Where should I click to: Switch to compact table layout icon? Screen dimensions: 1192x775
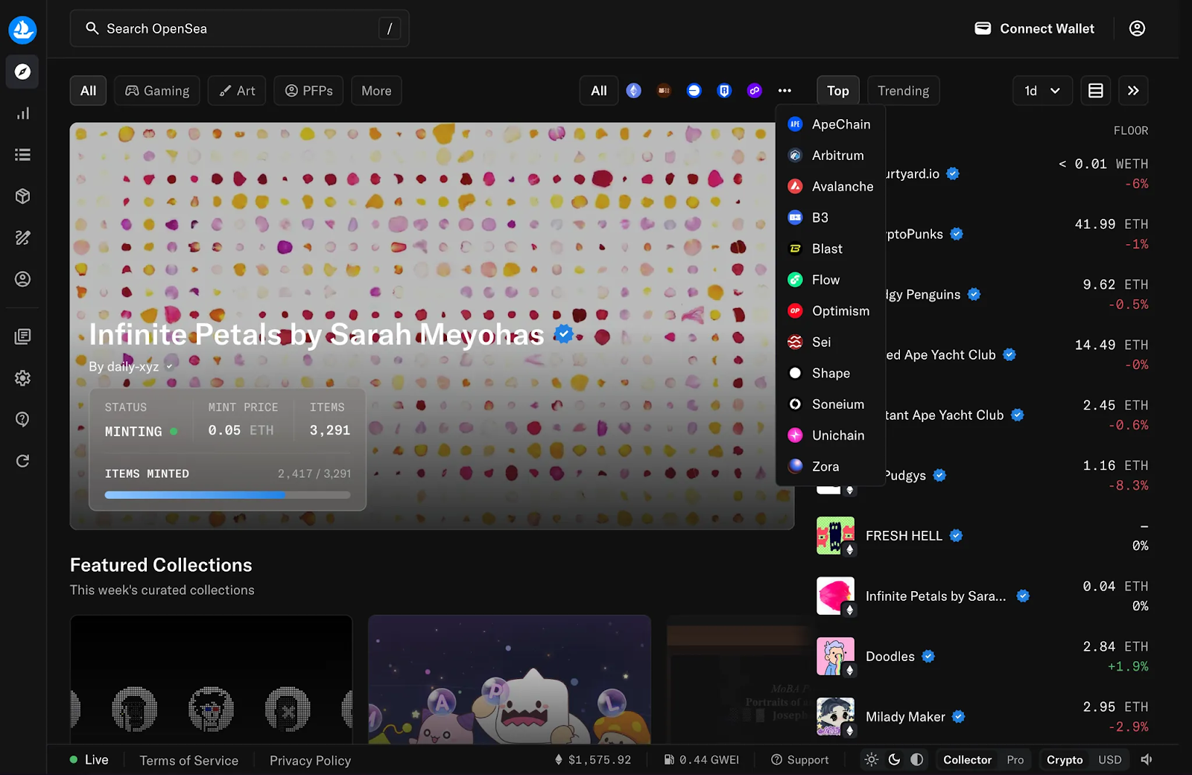[1096, 91]
